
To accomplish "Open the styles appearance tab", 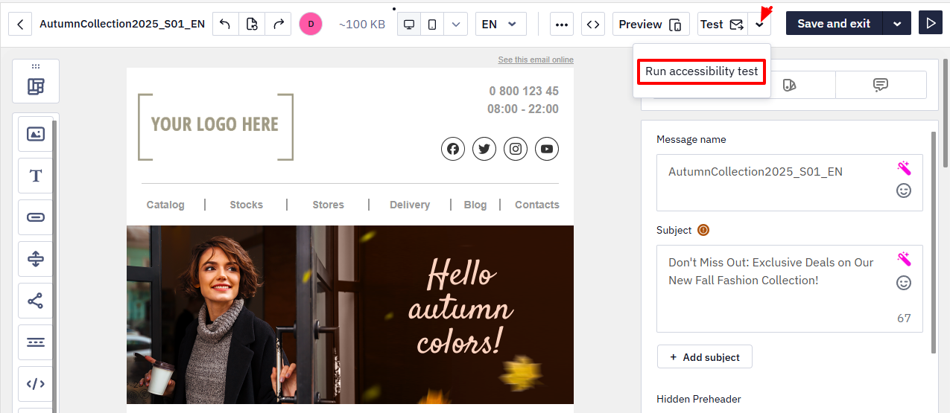I will click(x=790, y=85).
